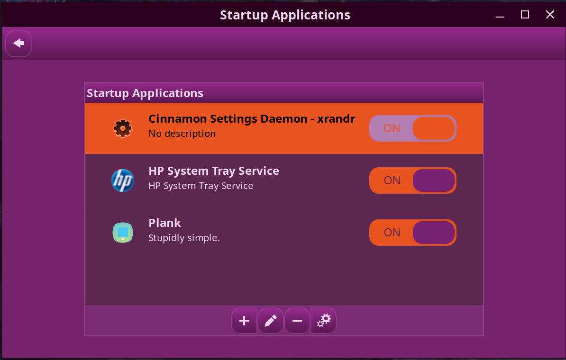Click the 'Stupidly simple.' description text
566x360 pixels.
[x=184, y=238]
